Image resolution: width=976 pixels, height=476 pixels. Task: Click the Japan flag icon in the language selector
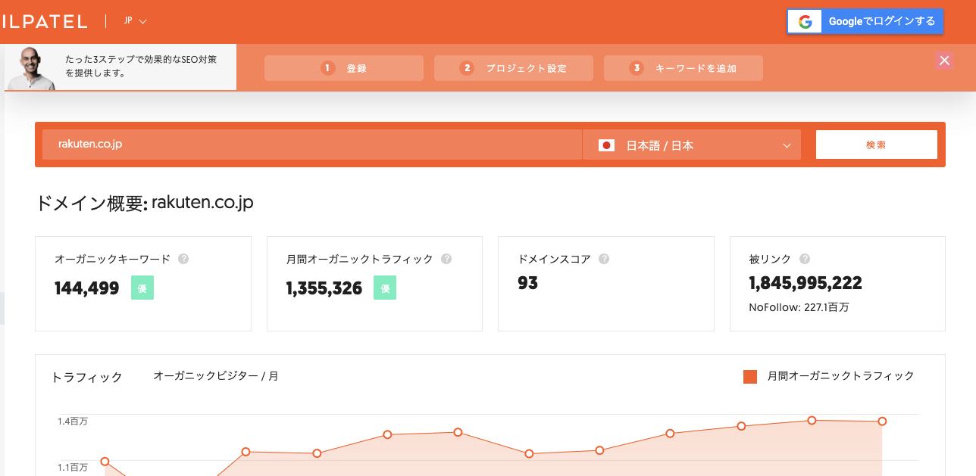pyautogui.click(x=605, y=144)
